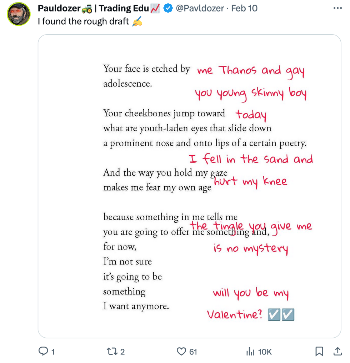Viewport: 350px width, 363px height.
Task: Click the tractor emoji beside Pauldozer
Action: coord(87,8)
